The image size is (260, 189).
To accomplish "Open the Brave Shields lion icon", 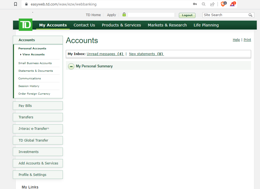I will coord(223,4).
